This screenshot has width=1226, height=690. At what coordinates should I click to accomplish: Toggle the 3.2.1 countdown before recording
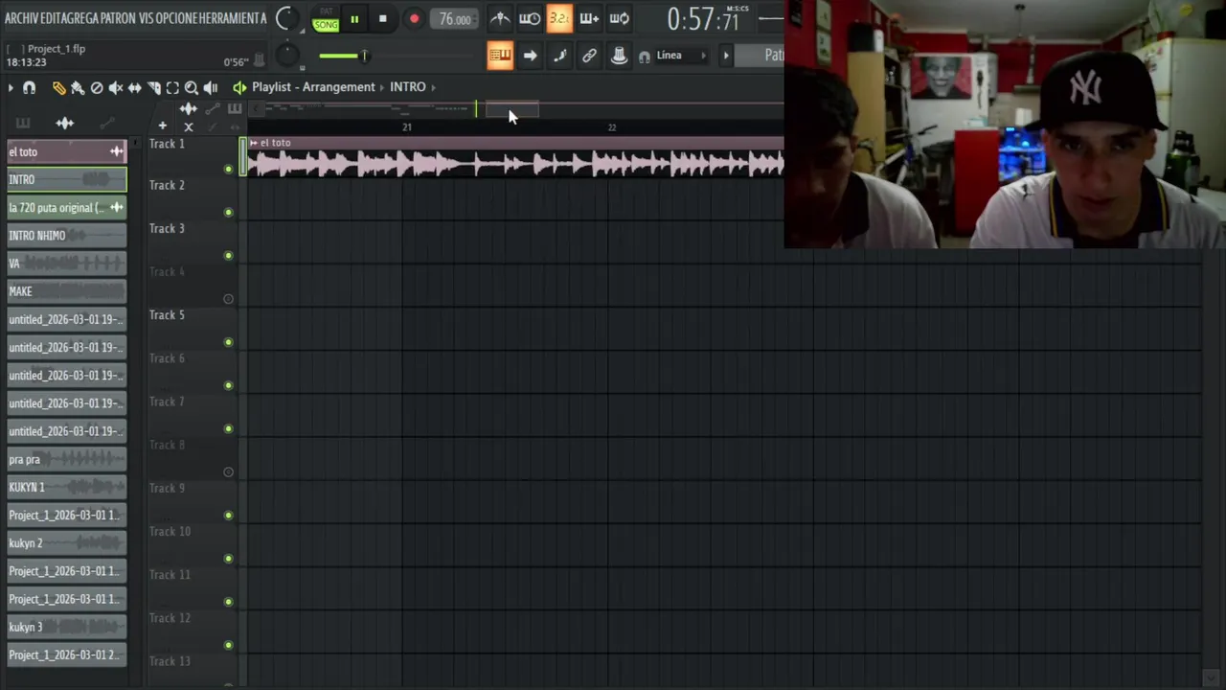559,18
